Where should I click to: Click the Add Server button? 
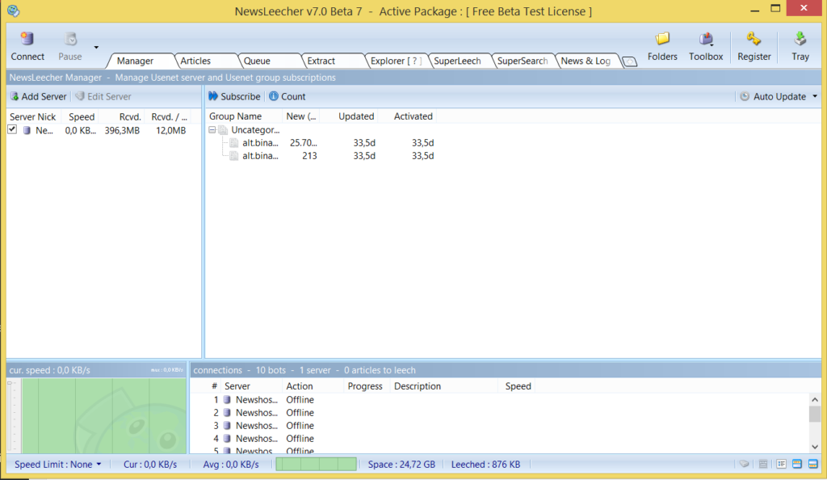click(x=39, y=96)
